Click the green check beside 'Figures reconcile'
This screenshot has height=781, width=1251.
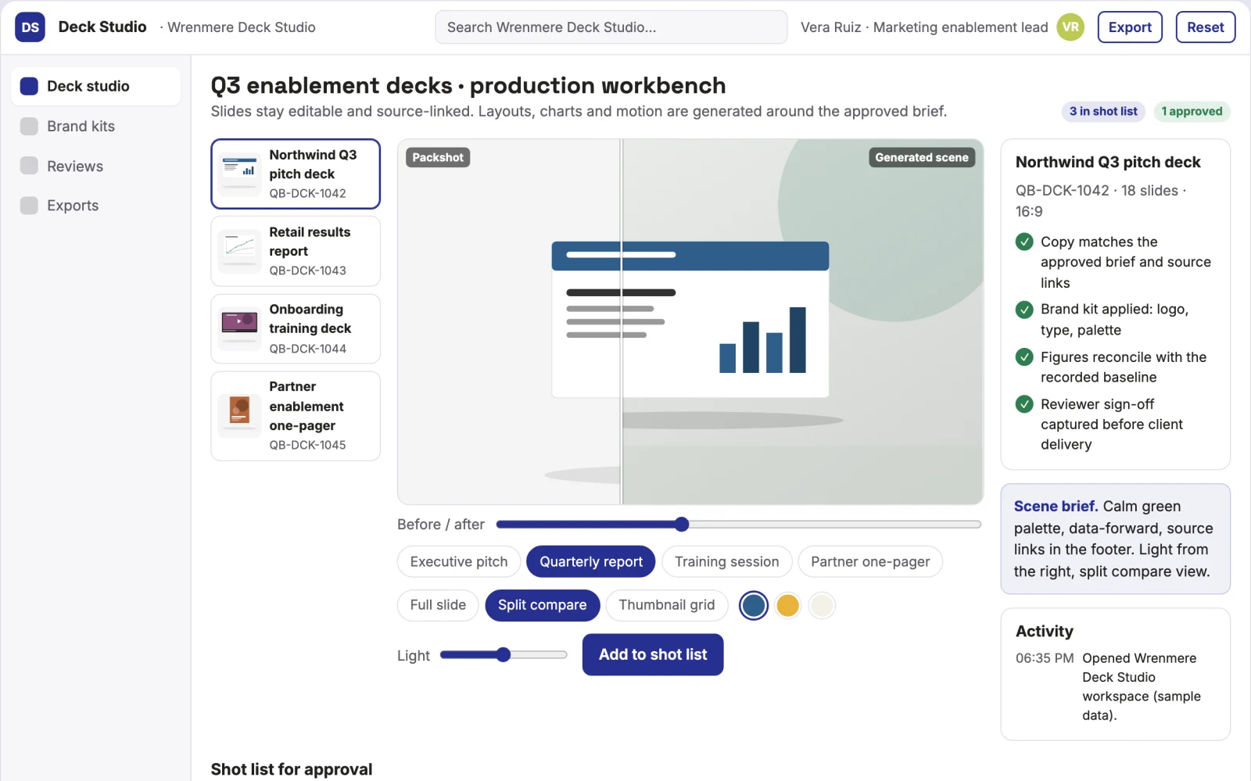(1024, 357)
